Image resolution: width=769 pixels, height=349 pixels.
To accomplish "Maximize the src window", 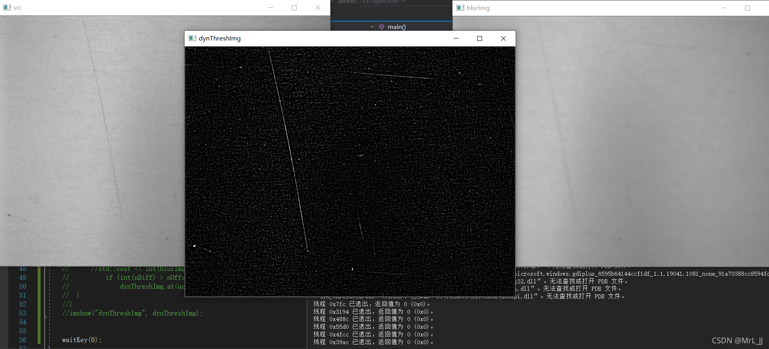I will coord(294,8).
